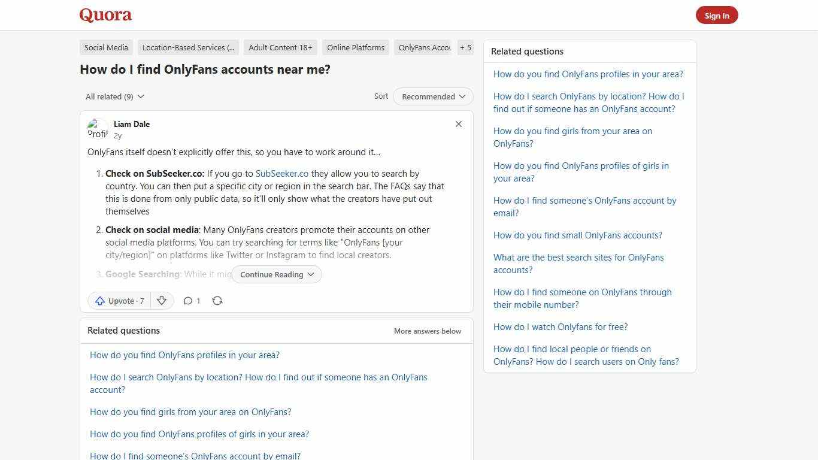Open 'How do I watch Onlyfans for free?'
Screen dimensions: 818x460
tap(560, 326)
